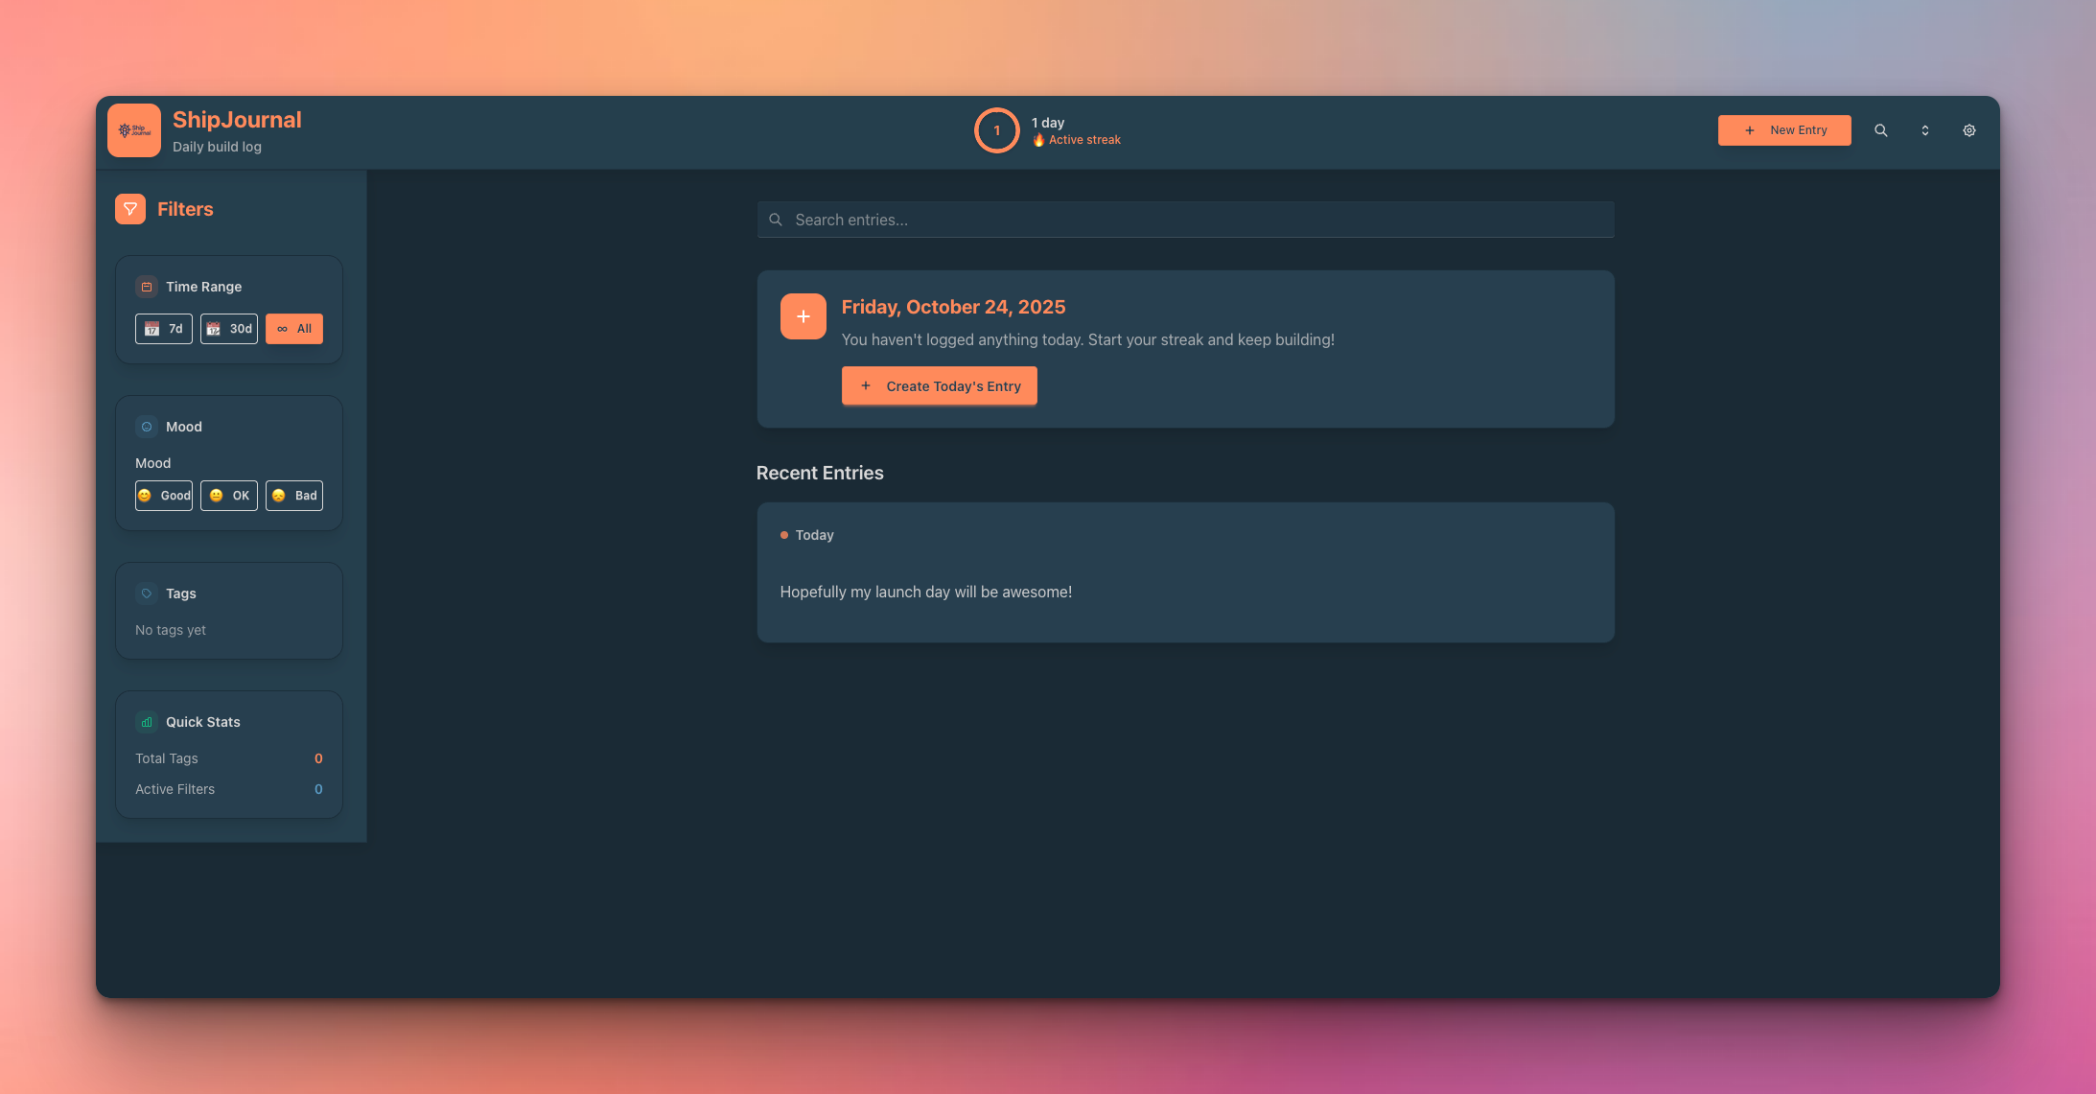Click the Tags label icon
The width and height of the screenshot is (2096, 1094).
(x=147, y=594)
